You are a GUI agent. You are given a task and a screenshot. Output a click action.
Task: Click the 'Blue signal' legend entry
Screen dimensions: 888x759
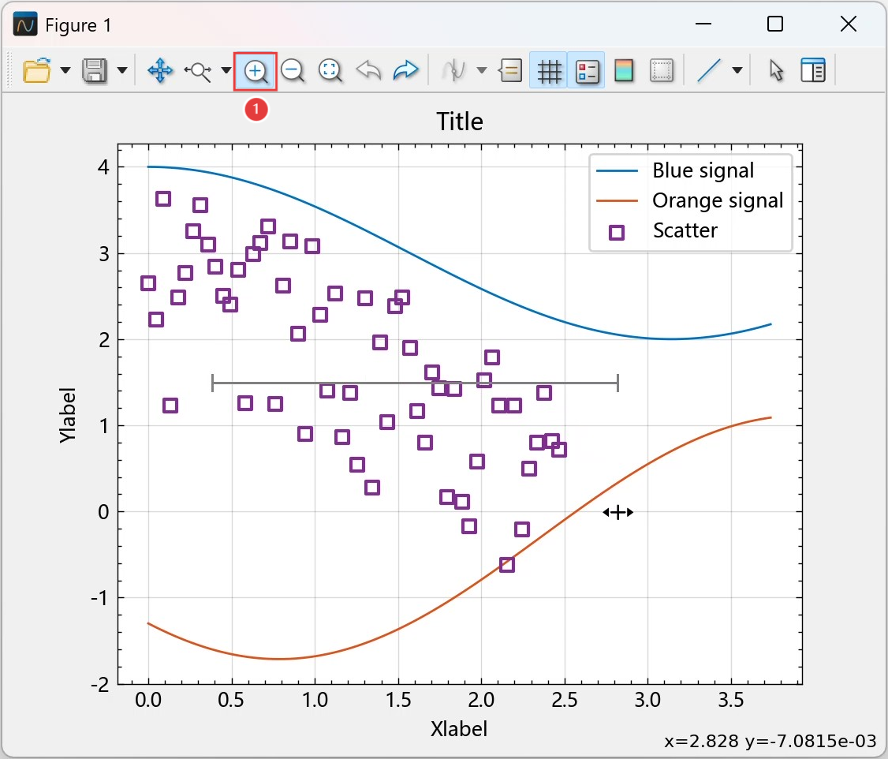(x=702, y=170)
